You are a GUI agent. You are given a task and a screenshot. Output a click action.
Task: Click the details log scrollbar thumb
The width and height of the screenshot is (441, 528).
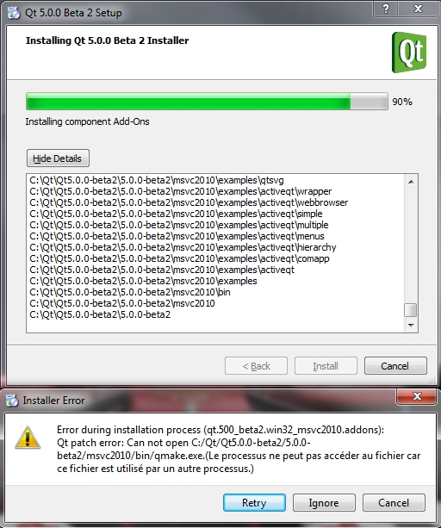410,310
